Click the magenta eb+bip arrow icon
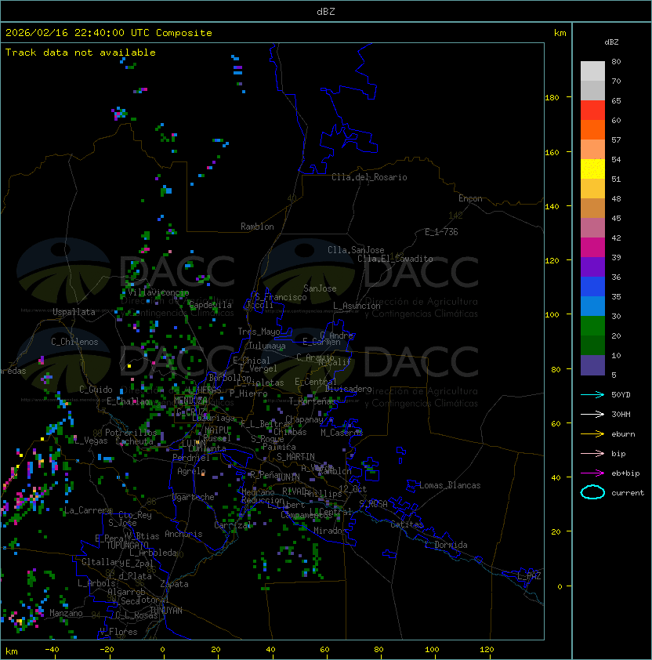 click(x=592, y=473)
